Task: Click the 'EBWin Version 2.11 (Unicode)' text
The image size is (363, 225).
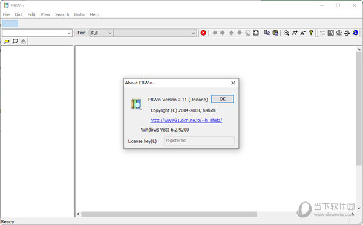Action: click(x=178, y=100)
